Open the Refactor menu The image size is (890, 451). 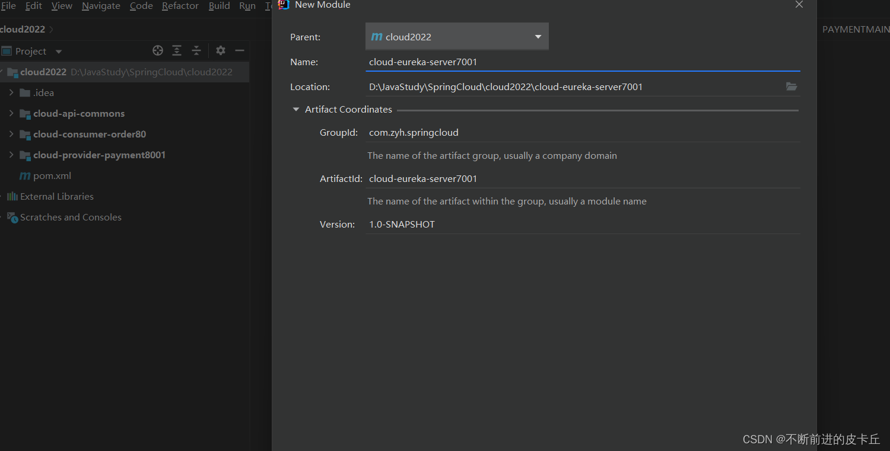coord(180,6)
